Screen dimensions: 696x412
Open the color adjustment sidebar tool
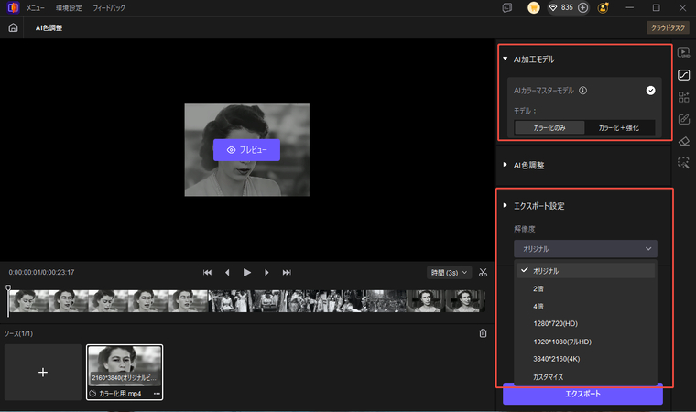point(683,75)
